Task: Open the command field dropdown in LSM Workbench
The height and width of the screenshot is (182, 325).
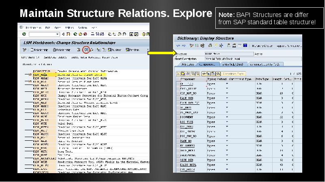Action: pos(57,34)
